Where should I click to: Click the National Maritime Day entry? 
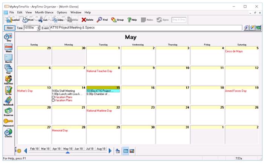[99, 110]
